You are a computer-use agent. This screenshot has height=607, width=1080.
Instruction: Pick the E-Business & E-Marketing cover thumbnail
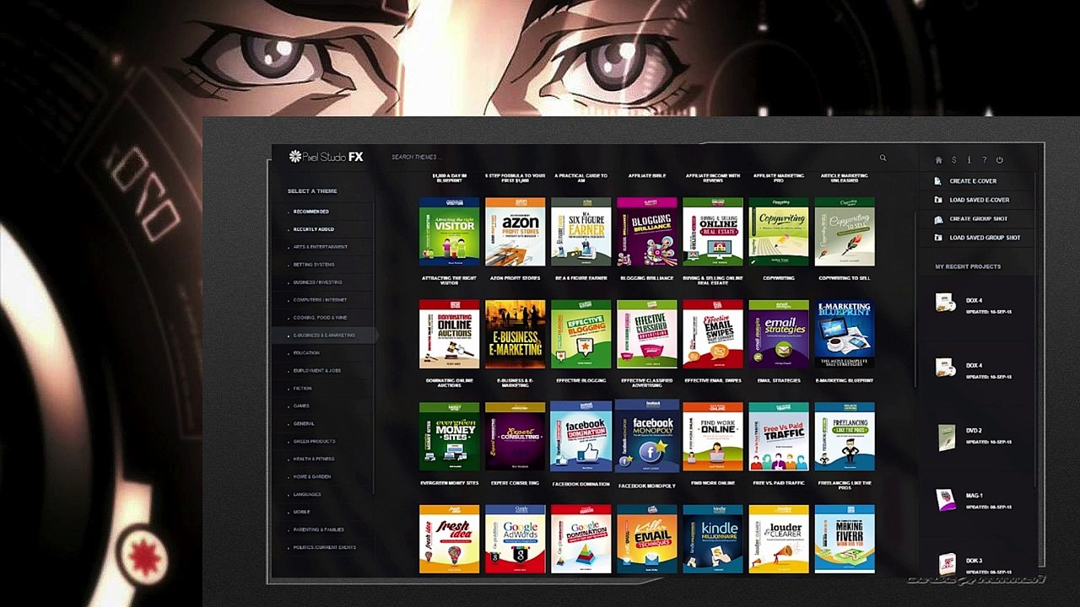click(515, 335)
